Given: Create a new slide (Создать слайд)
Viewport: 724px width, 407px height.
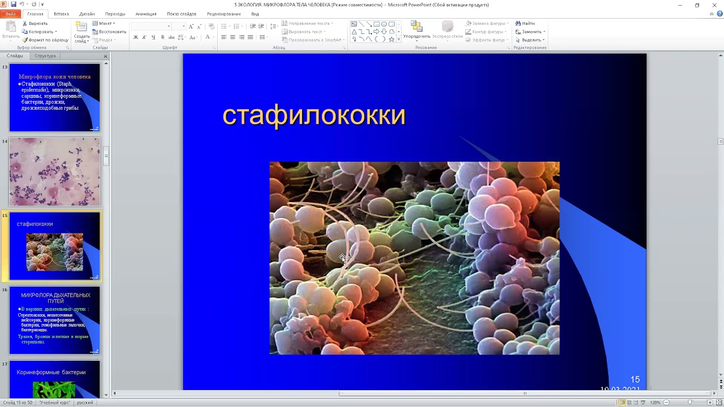Looking at the screenshot, I should [81, 32].
